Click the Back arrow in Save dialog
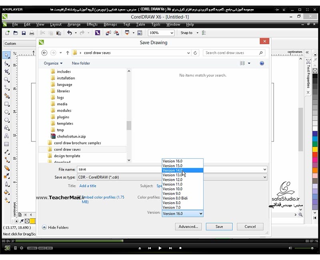 point(44,53)
